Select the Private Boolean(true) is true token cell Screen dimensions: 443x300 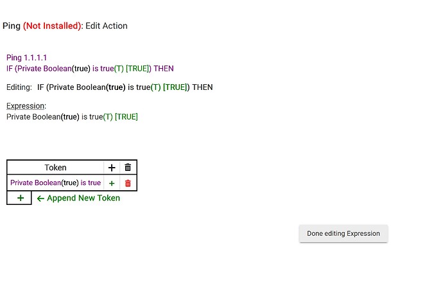pyautogui.click(x=55, y=183)
